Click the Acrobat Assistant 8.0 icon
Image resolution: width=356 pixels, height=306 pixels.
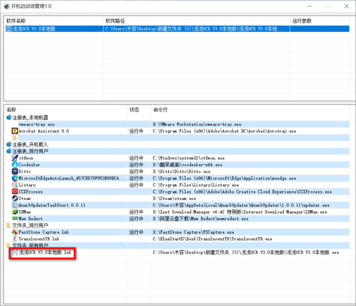pyautogui.click(x=15, y=131)
